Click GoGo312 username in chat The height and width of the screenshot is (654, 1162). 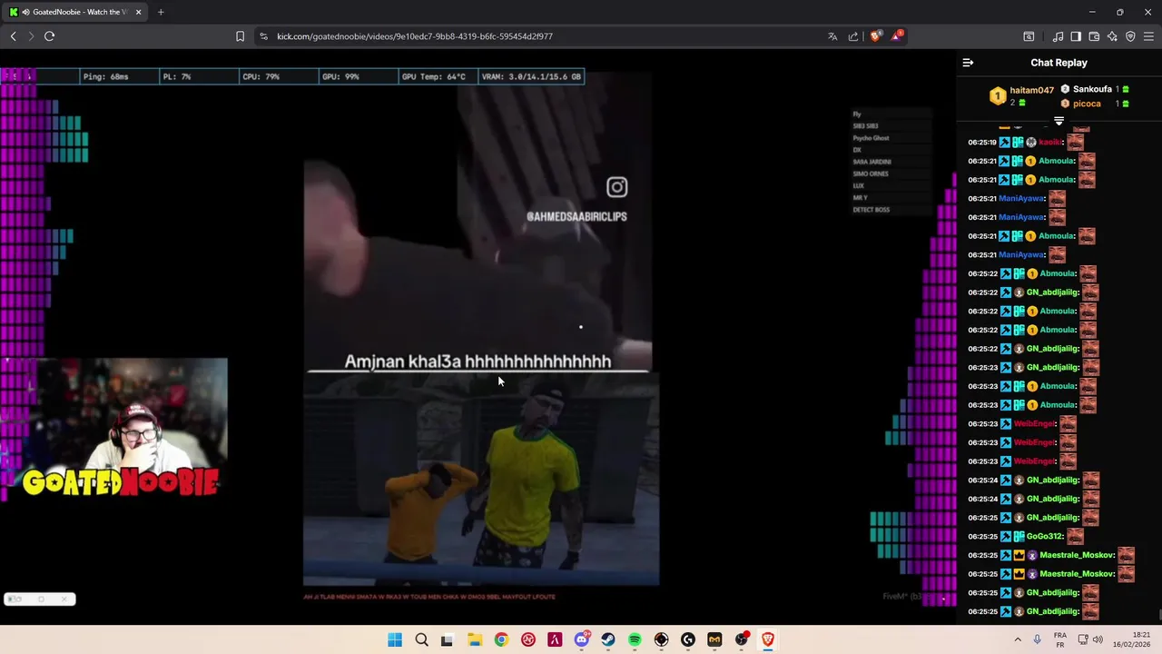point(1046,536)
